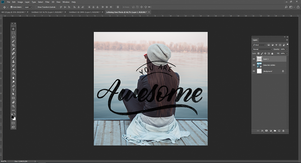Hide the Background layer eye

[254, 71]
